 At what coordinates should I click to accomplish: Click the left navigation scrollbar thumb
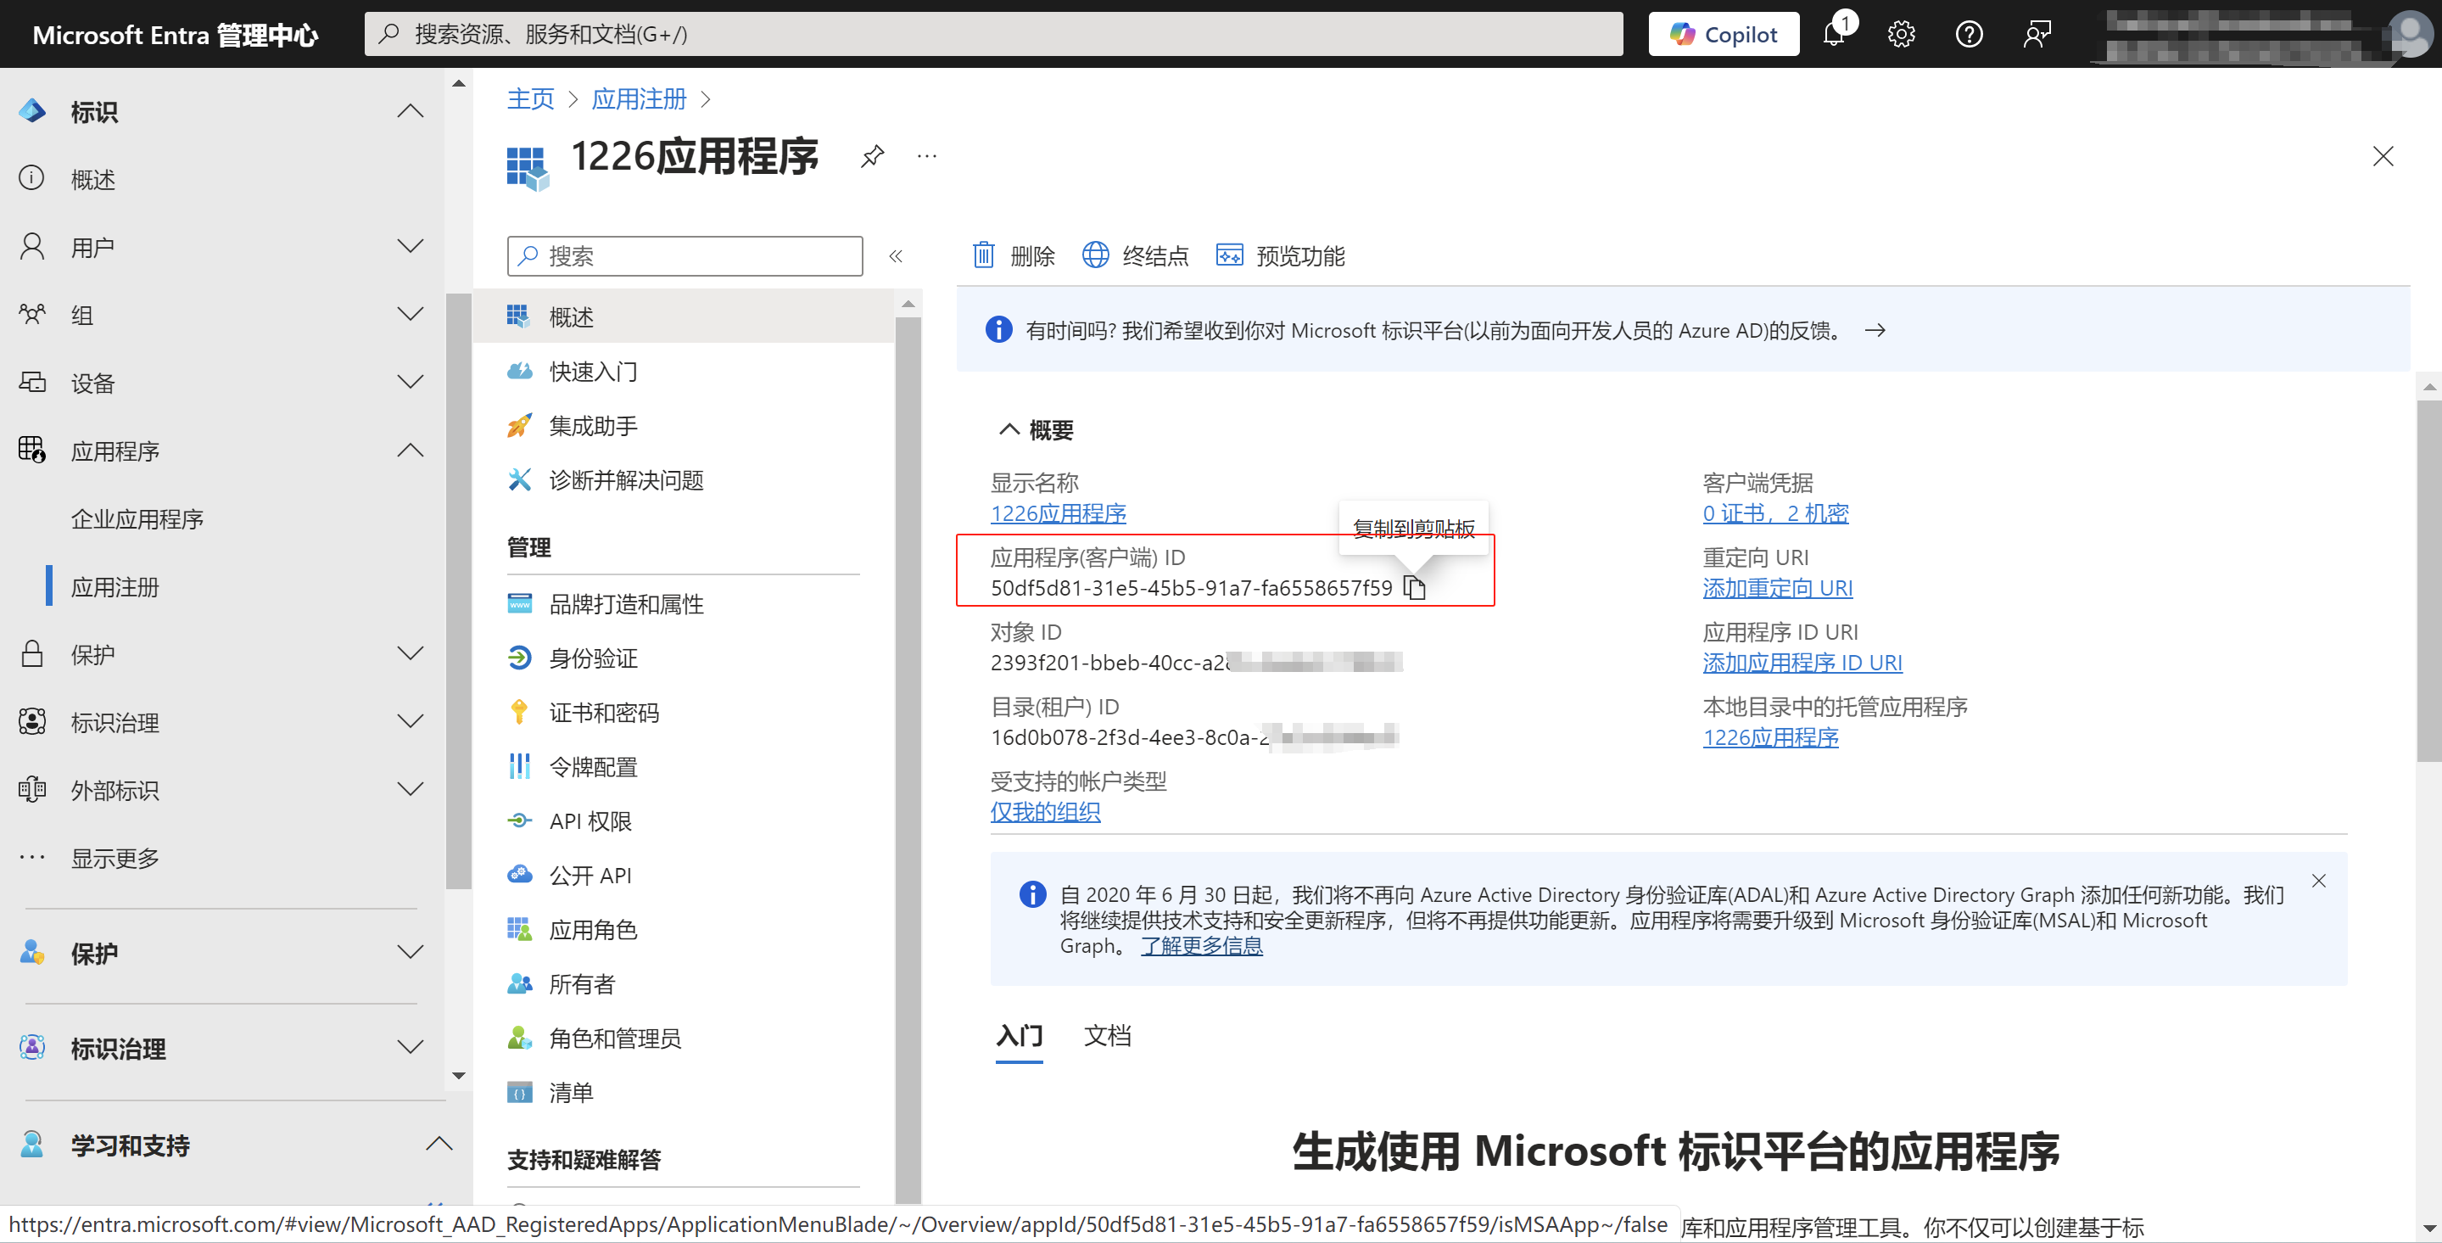coord(459,590)
